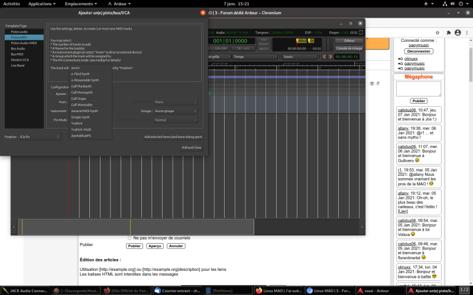Jump forward with the right arrow in Ardour

click(x=331, y=57)
